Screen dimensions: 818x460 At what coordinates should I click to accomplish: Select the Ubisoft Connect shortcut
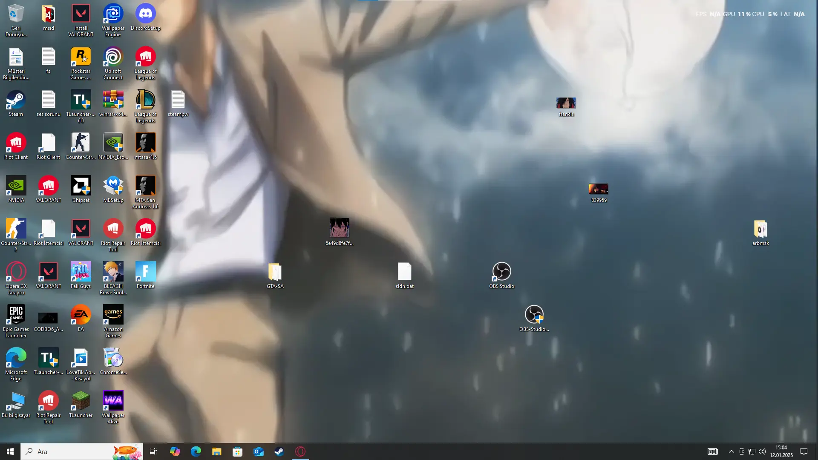[113, 63]
